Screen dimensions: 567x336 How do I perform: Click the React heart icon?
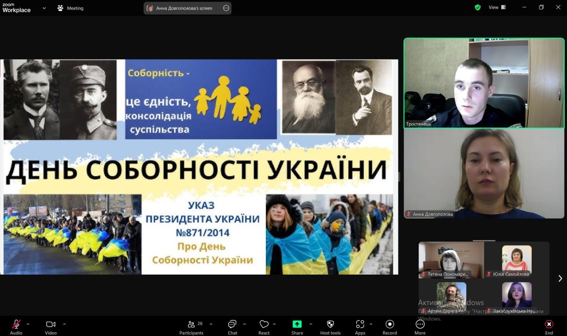[264, 325]
